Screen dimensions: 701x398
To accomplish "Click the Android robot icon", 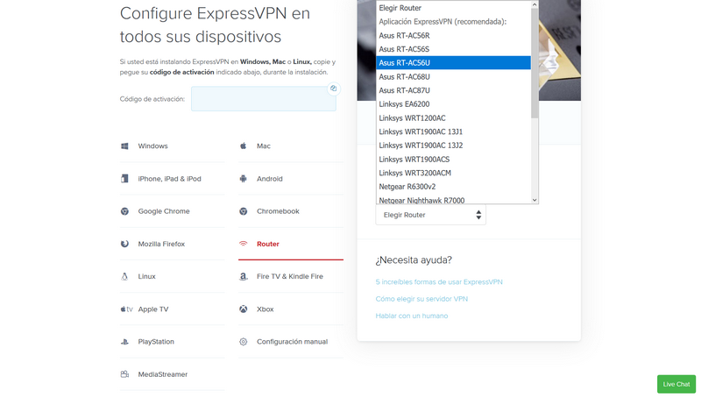I will click(244, 179).
